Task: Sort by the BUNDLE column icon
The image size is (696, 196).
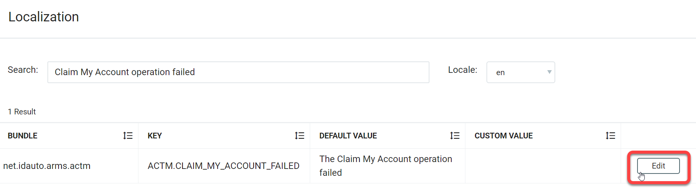Action: pos(128,136)
